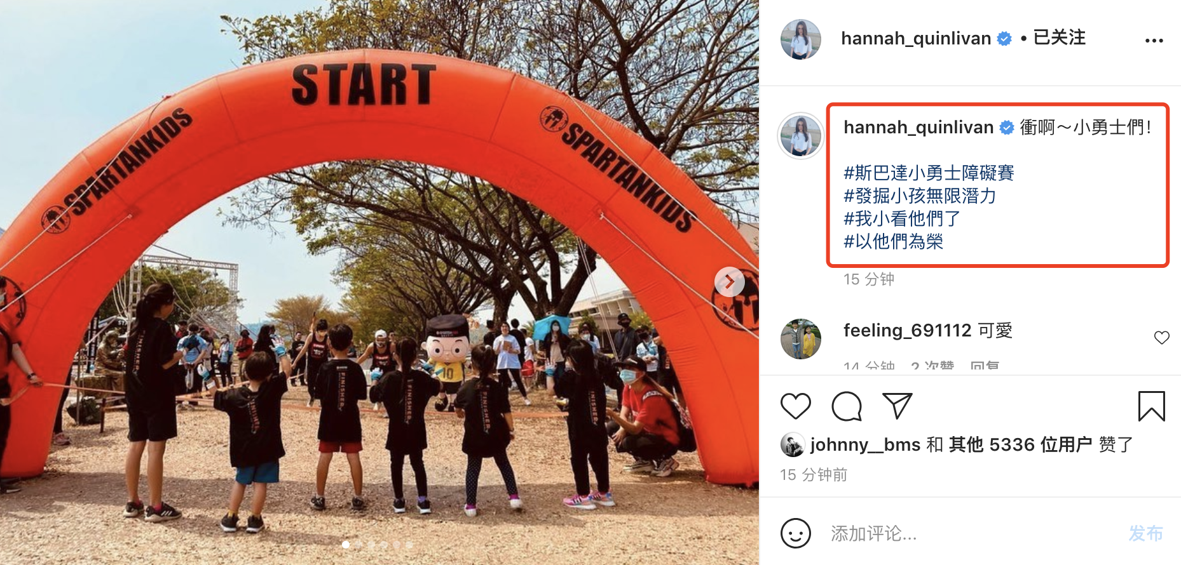1181x565 pixels.
Task: Click the 发布 post button
Action: pos(1145,533)
